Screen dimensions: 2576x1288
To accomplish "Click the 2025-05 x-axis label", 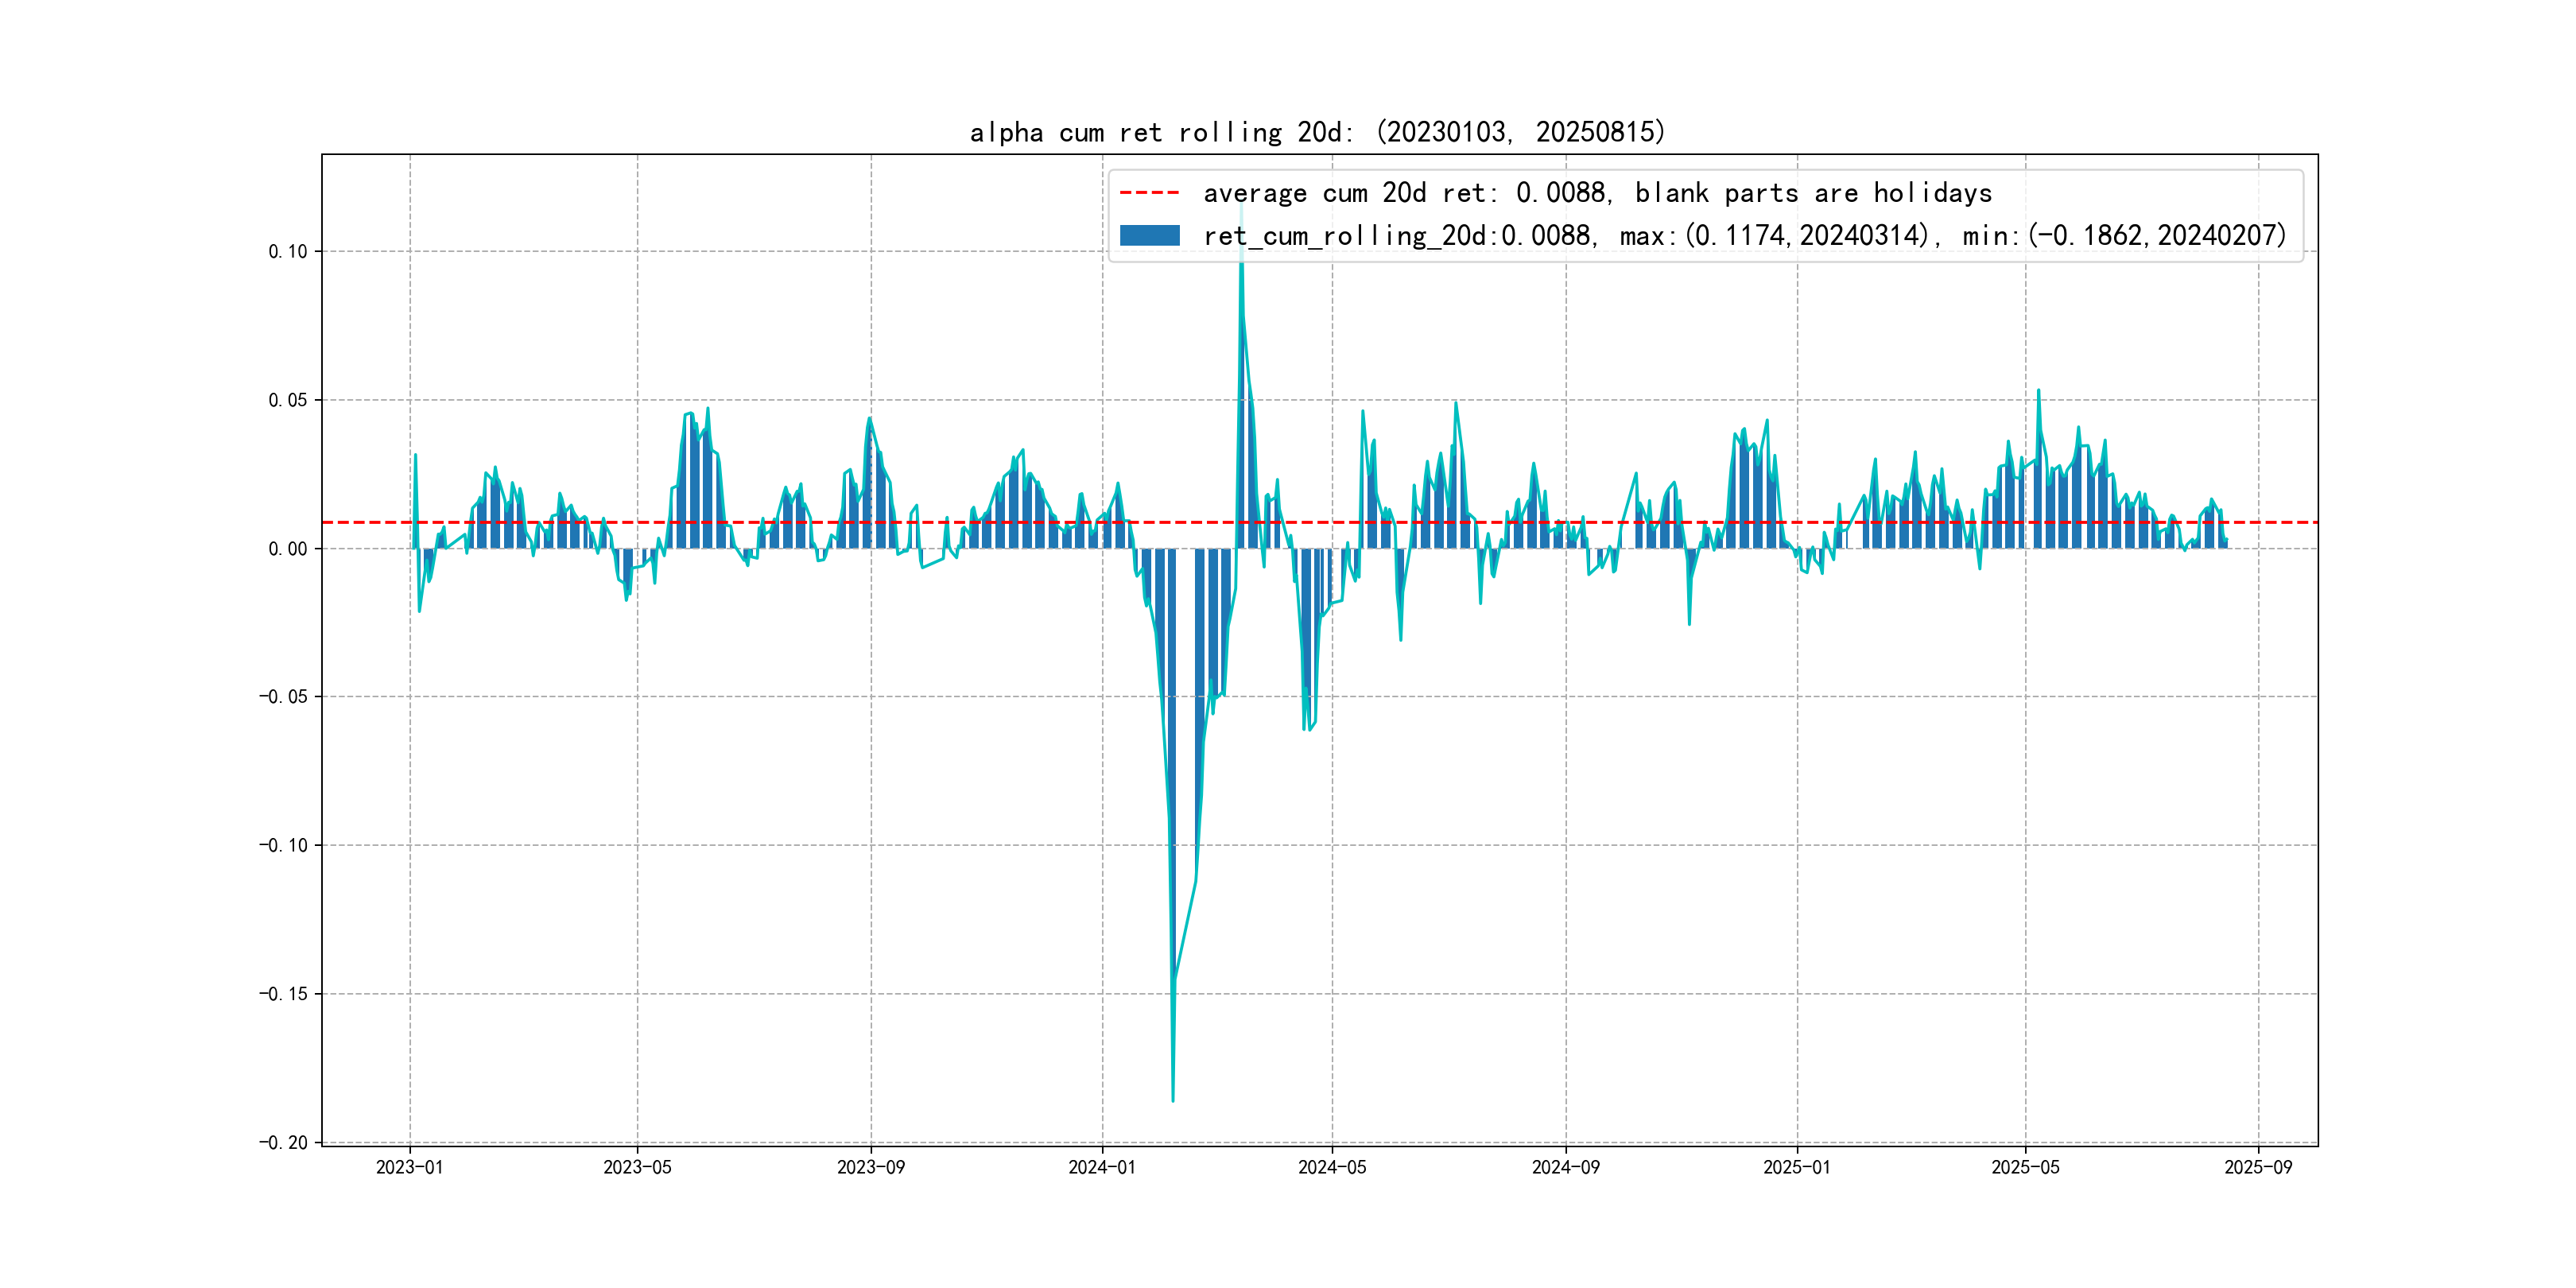I will click(x=2025, y=1167).
